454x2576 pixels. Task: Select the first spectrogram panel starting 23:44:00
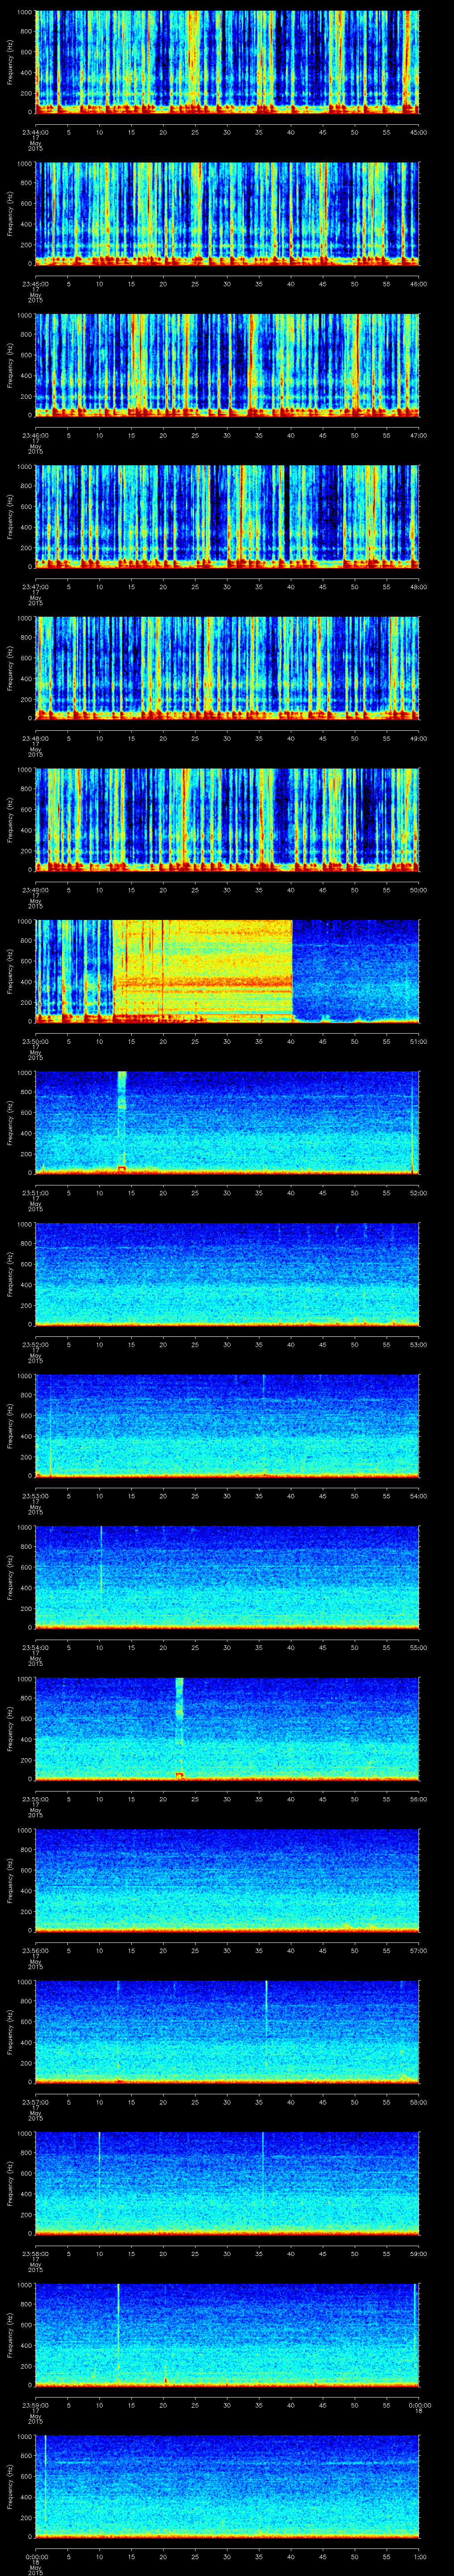(227, 62)
